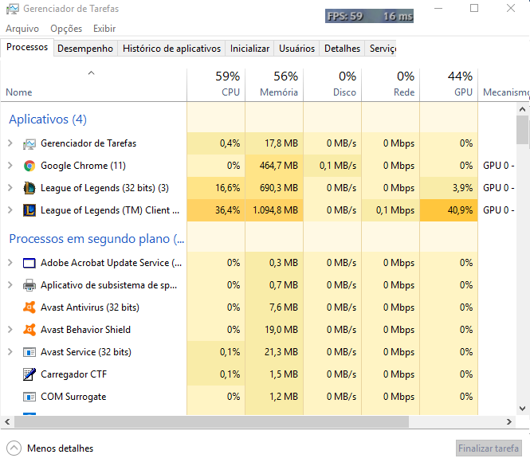Click the 40,9% GPU usage cell
This screenshot has height=466, width=530.
click(449, 210)
